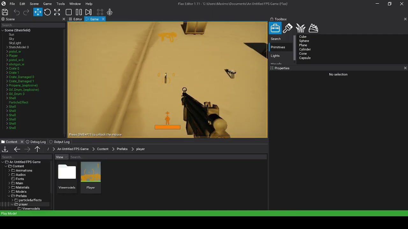This screenshot has height=229, width=408.
Task: Switch to the Output Log tab
Action: [59, 142]
